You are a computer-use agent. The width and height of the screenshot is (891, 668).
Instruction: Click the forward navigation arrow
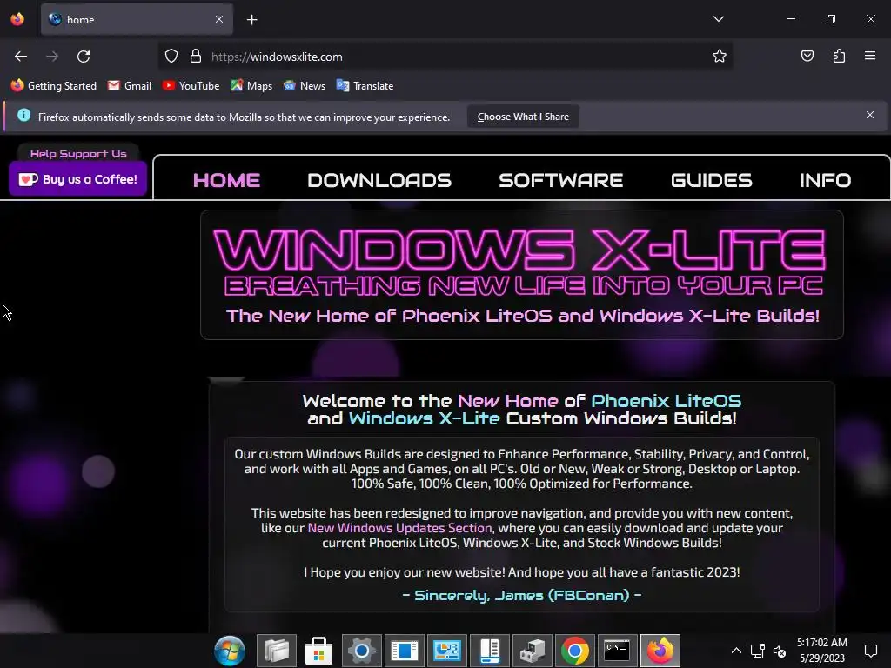pos(52,57)
